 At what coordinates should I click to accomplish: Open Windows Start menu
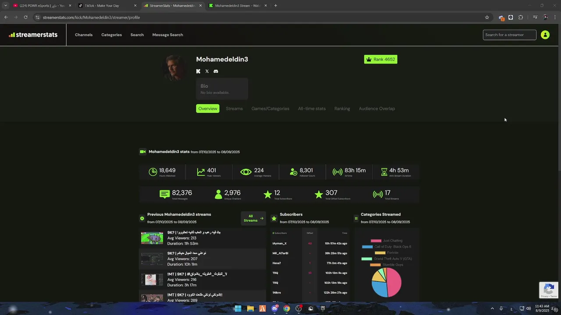tap(238, 308)
